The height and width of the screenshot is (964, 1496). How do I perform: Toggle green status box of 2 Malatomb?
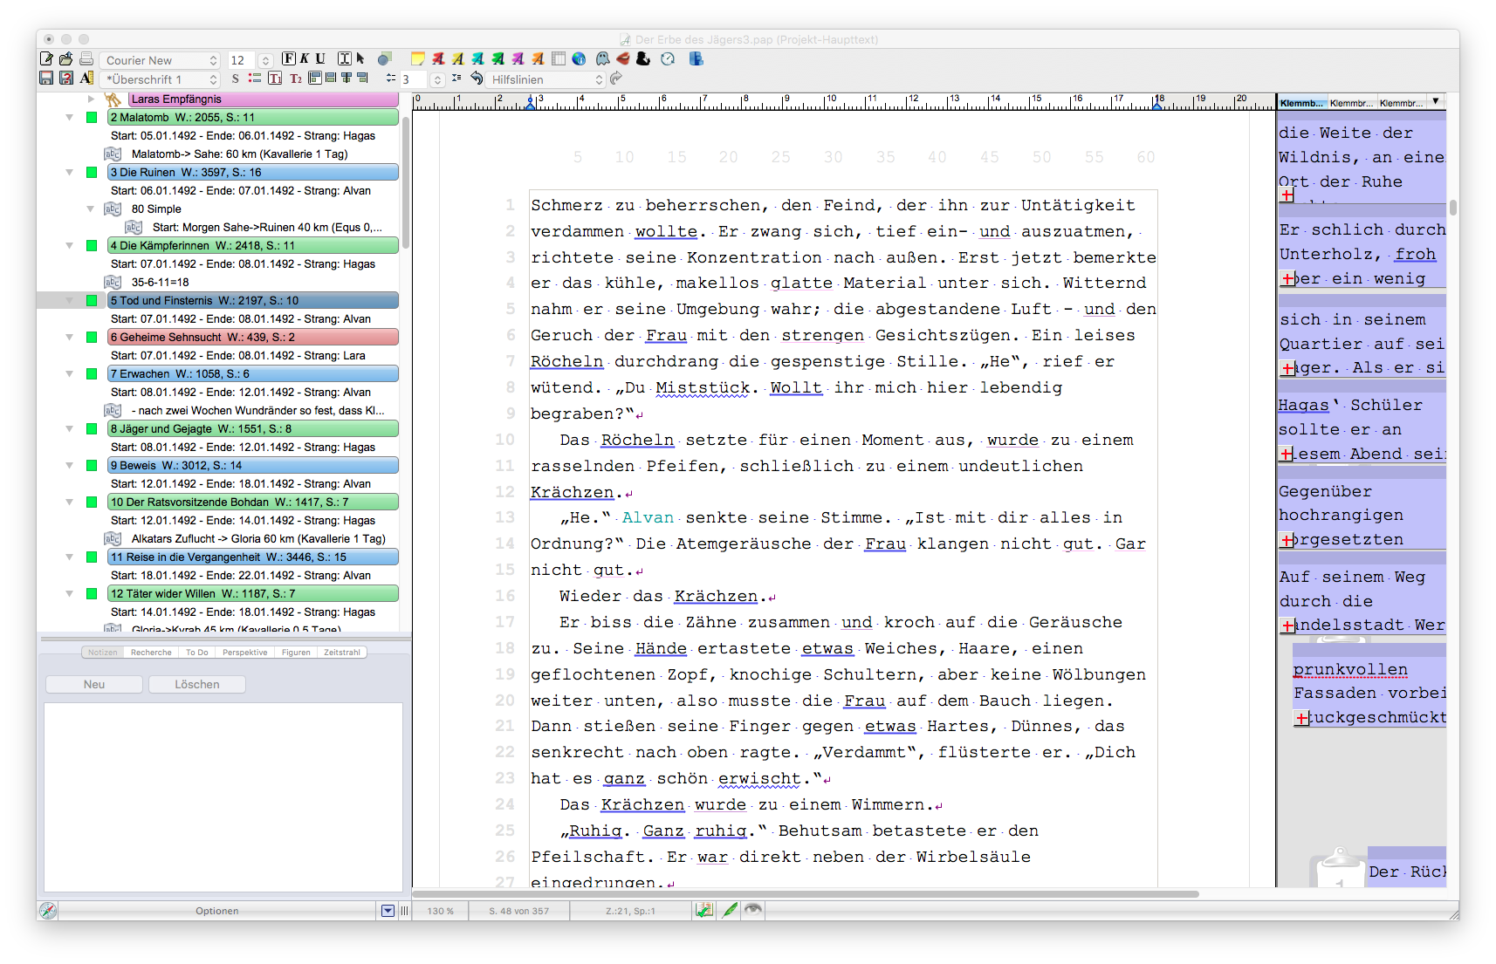[92, 118]
